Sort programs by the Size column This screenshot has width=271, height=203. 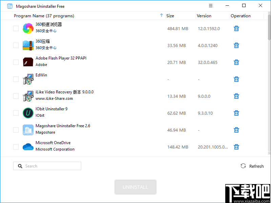click(x=170, y=16)
